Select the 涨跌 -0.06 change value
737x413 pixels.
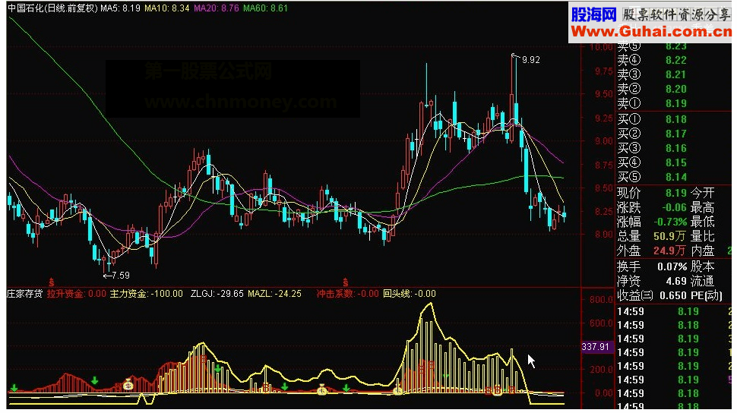(653, 207)
